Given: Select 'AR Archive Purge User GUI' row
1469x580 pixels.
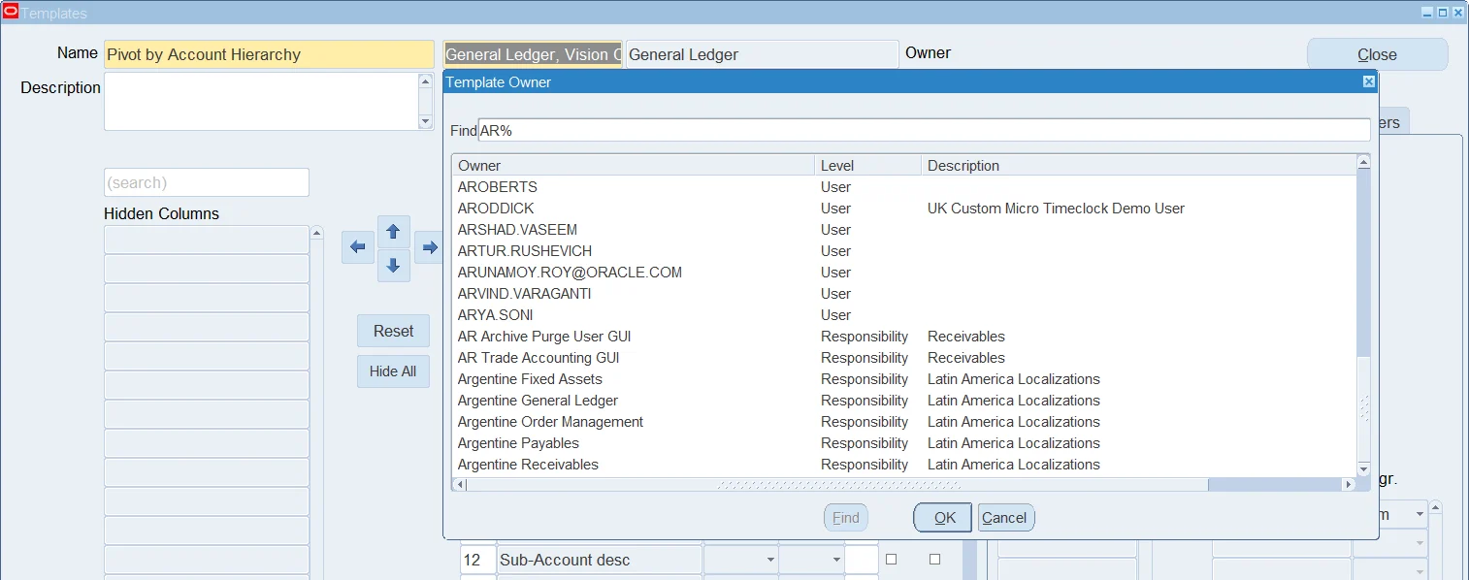Looking at the screenshot, I should [904, 337].
